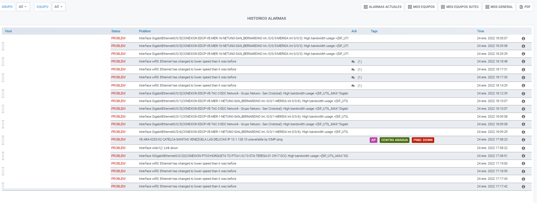
Task: Open the MDS GENERAL dashboard
Action: [x=499, y=7]
